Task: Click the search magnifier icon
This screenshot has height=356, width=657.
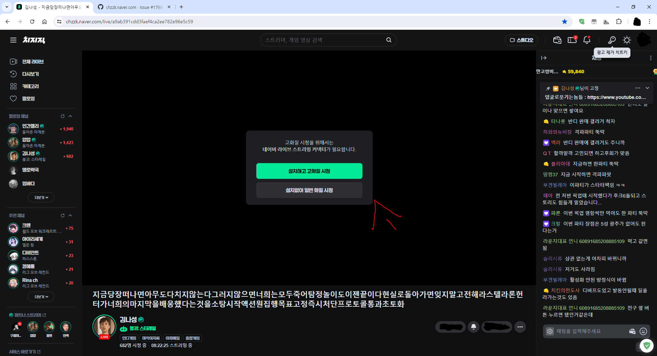Action: (x=389, y=40)
